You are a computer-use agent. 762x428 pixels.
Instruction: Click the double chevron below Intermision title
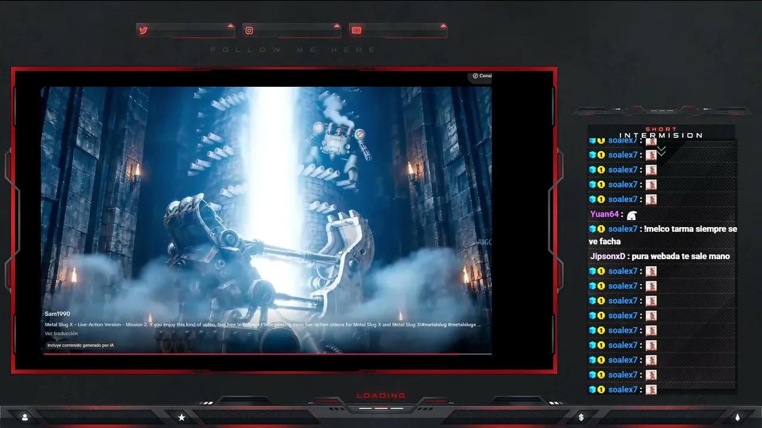pyautogui.click(x=661, y=152)
